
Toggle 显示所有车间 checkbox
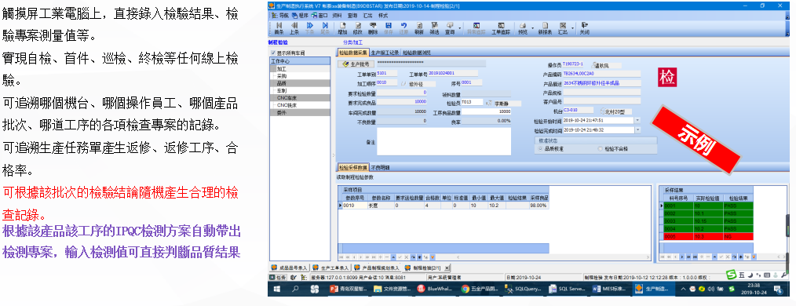pyautogui.click(x=274, y=53)
